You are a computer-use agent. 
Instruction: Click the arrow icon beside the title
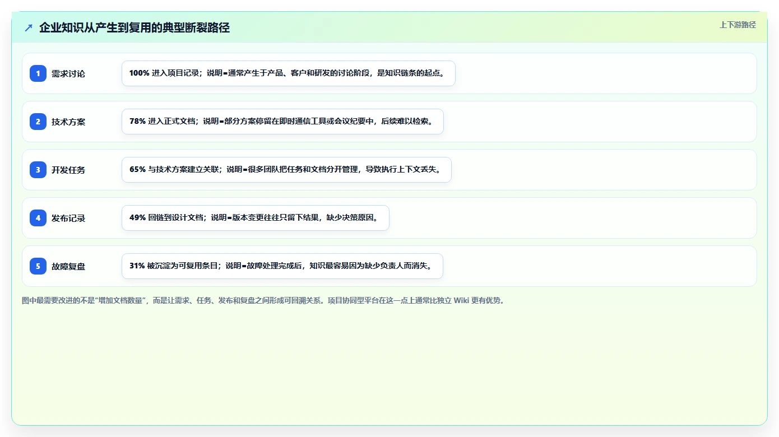tap(29, 28)
